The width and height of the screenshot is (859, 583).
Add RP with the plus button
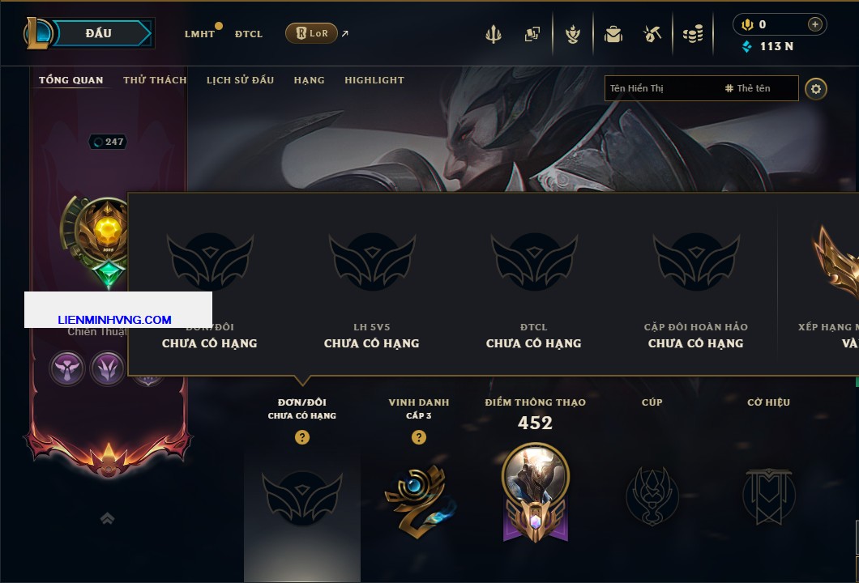814,24
